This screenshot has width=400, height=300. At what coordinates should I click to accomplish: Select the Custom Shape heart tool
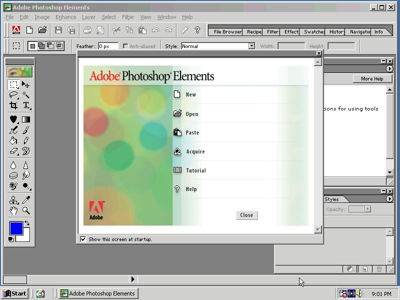(13, 119)
